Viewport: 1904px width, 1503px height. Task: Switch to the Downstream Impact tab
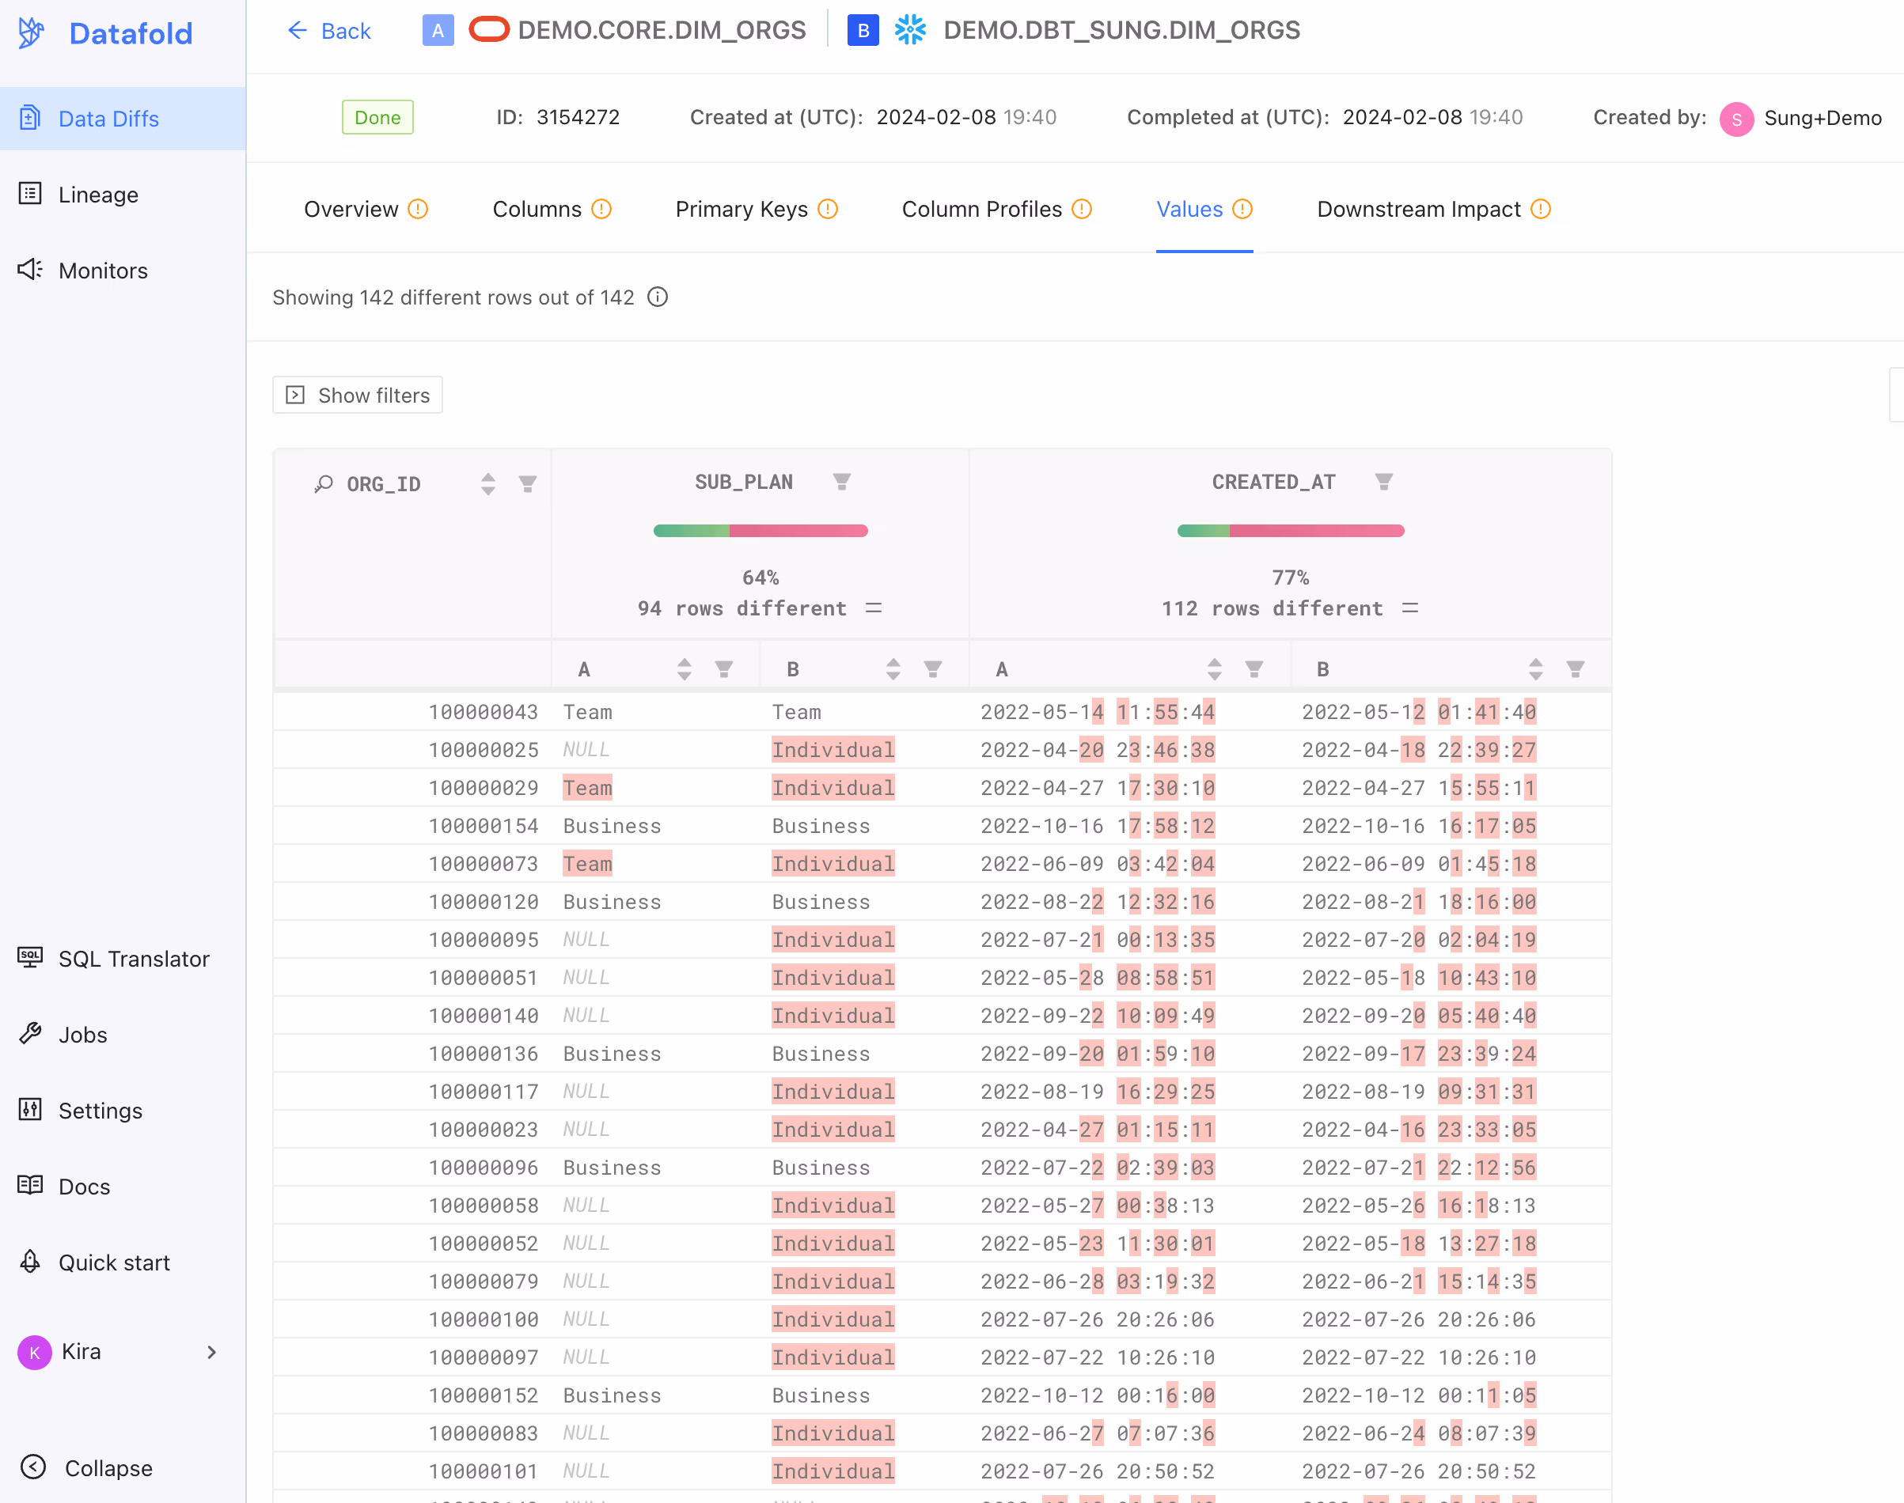(x=1434, y=210)
